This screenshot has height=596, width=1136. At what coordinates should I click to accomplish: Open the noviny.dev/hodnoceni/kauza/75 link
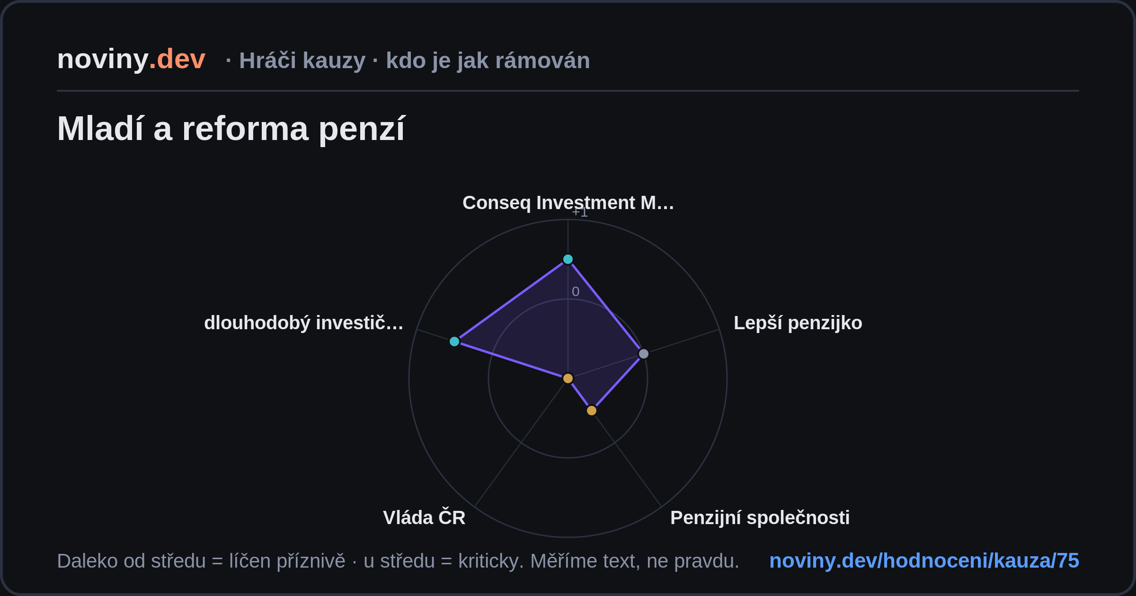pos(924,561)
